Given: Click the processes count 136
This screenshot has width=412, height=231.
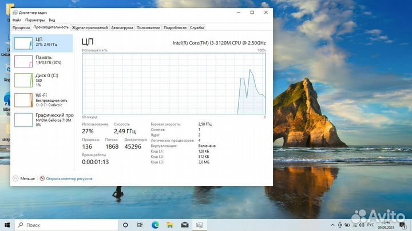Looking at the screenshot, I should pyautogui.click(x=87, y=146).
